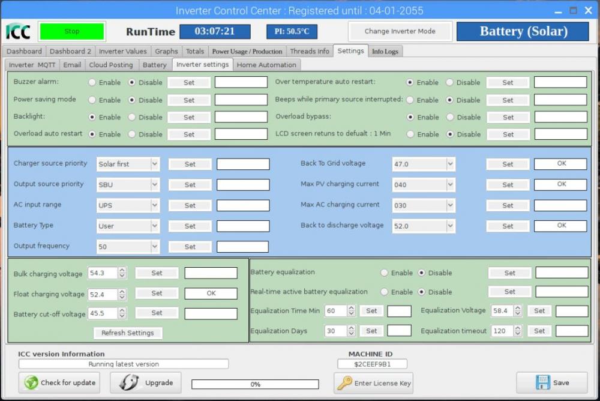This screenshot has width=600, height=401.
Task: Open the Charger source priority dropdown
Action: point(128,164)
